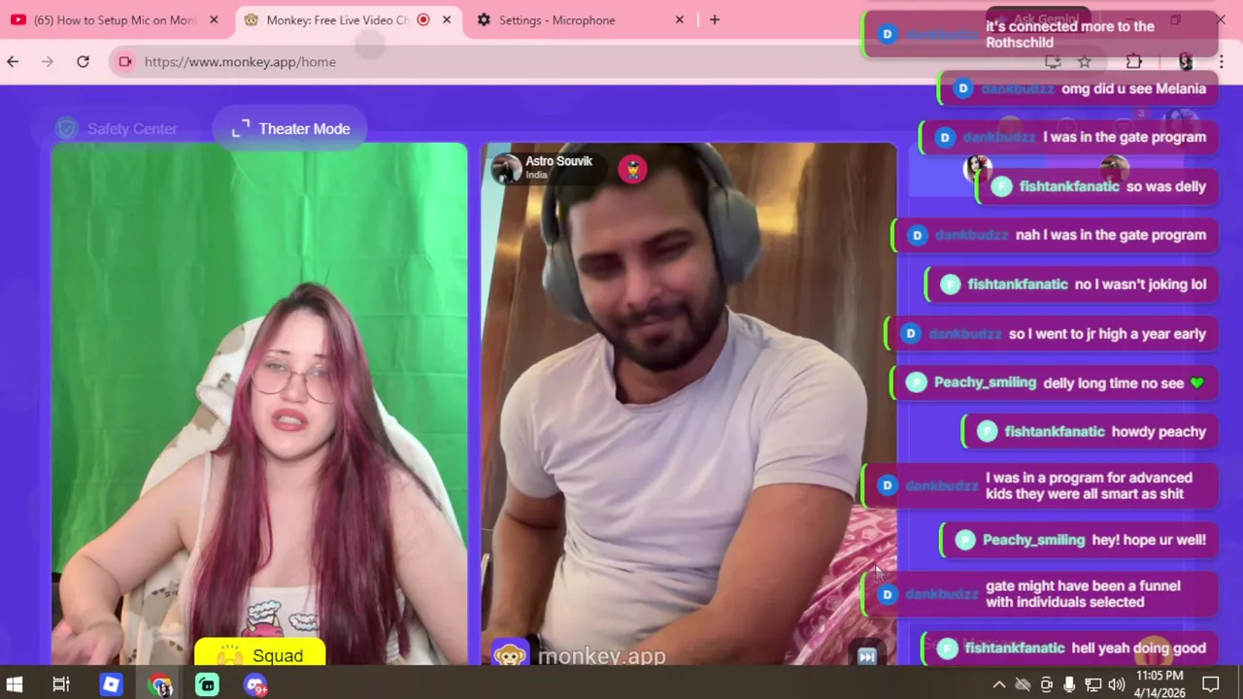Close the Monkey tab
Viewport: 1243px width, 699px height.
[447, 19]
